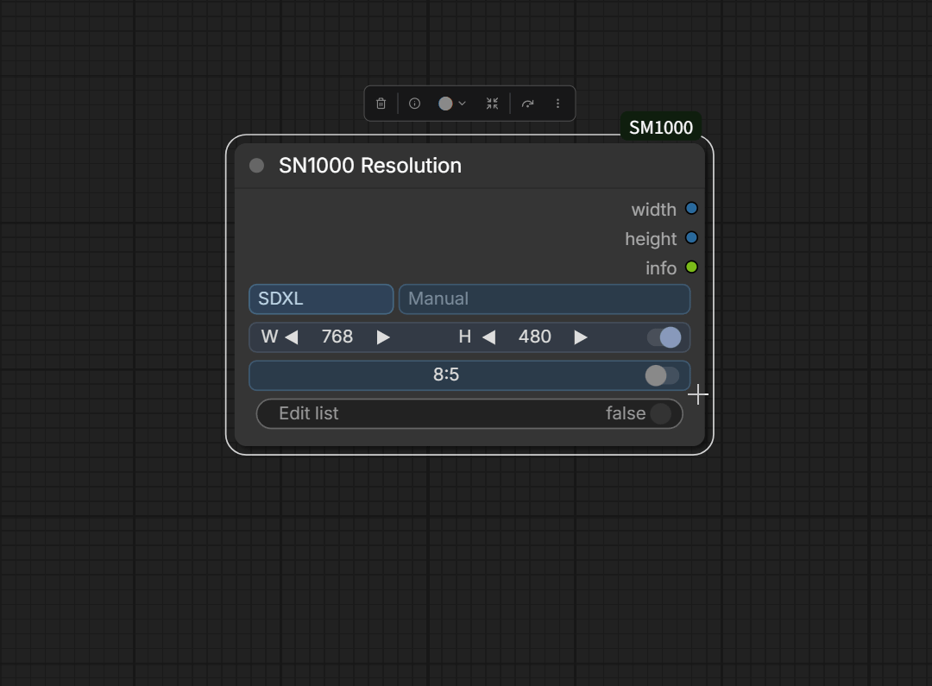The image size is (932, 686).
Task: Select the SN1000 Resolution title
Action: 369,166
